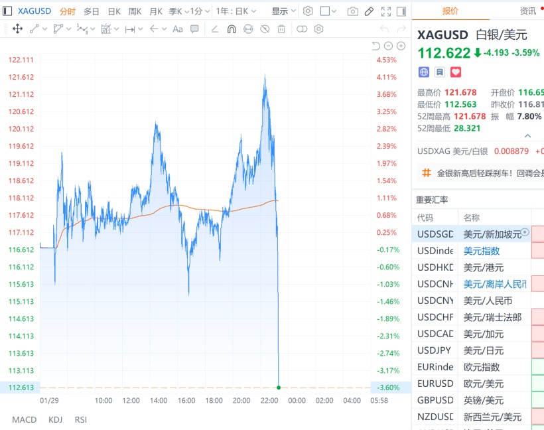544x430 pixels.
Task: Click the chart settings gear icon
Action: pyautogui.click(x=308, y=11)
